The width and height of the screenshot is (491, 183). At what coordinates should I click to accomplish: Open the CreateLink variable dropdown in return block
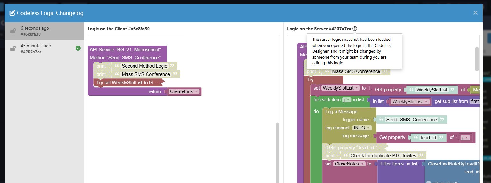tap(196, 91)
